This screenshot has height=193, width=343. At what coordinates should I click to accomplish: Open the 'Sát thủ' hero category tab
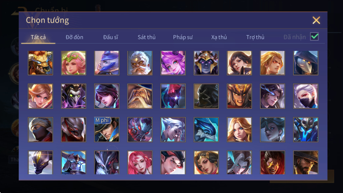[x=147, y=37]
